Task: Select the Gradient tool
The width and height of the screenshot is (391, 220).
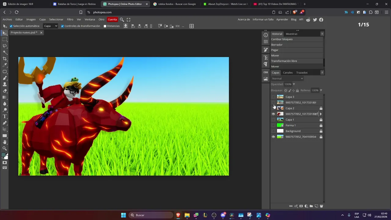Action: click(5, 97)
